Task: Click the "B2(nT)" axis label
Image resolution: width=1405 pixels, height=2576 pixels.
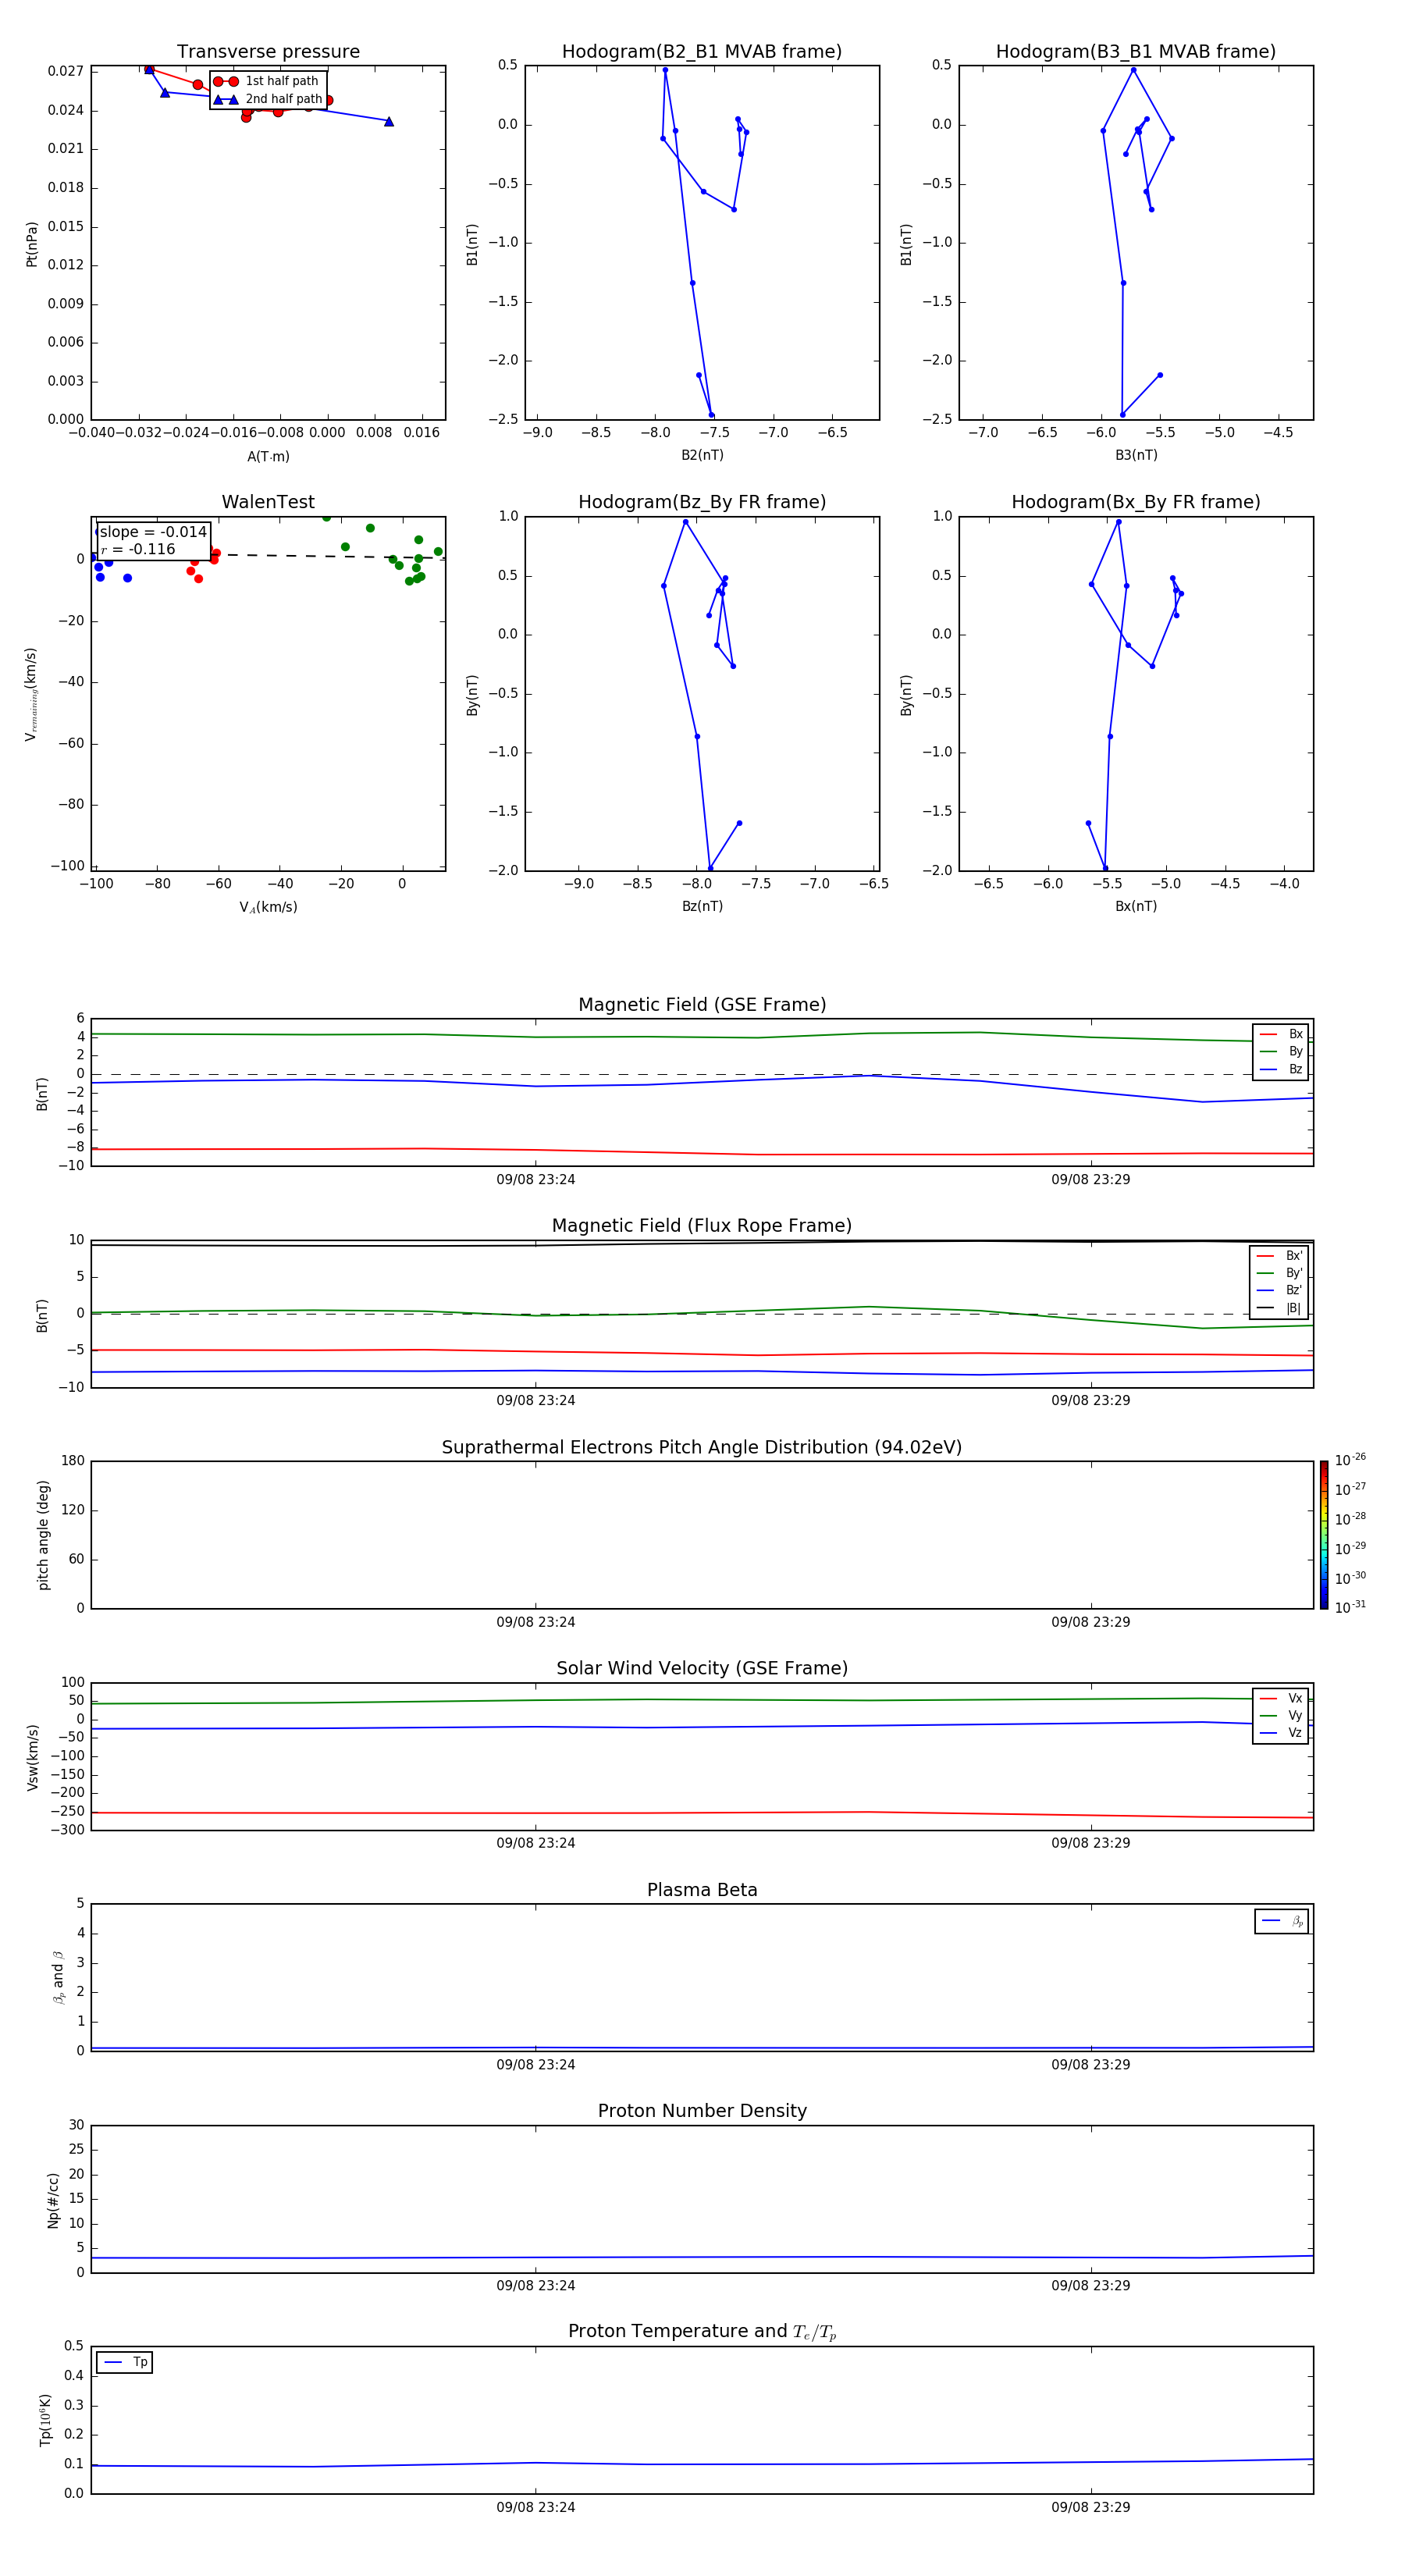Action: coord(702,455)
